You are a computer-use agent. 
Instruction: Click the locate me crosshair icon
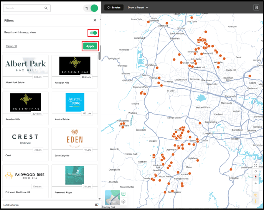256,171
